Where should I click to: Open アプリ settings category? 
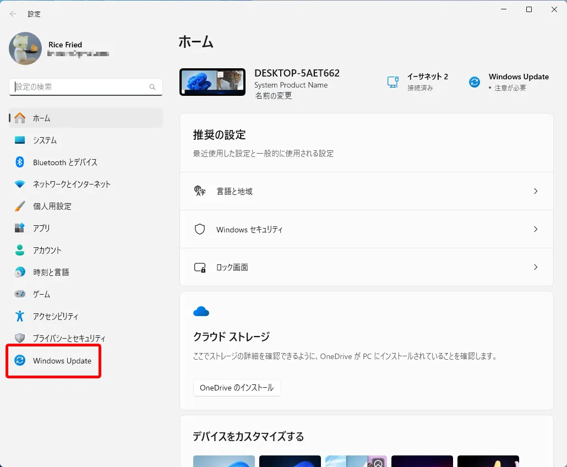pyautogui.click(x=86, y=228)
